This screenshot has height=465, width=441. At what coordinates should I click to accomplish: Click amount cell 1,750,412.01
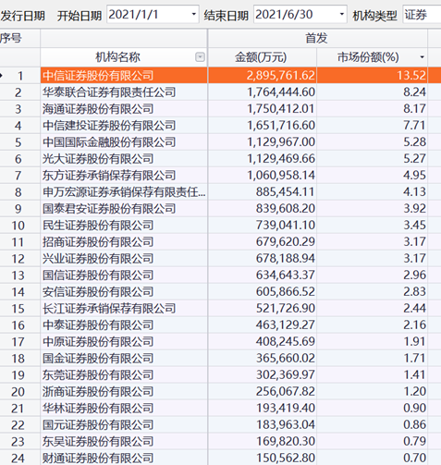263,109
